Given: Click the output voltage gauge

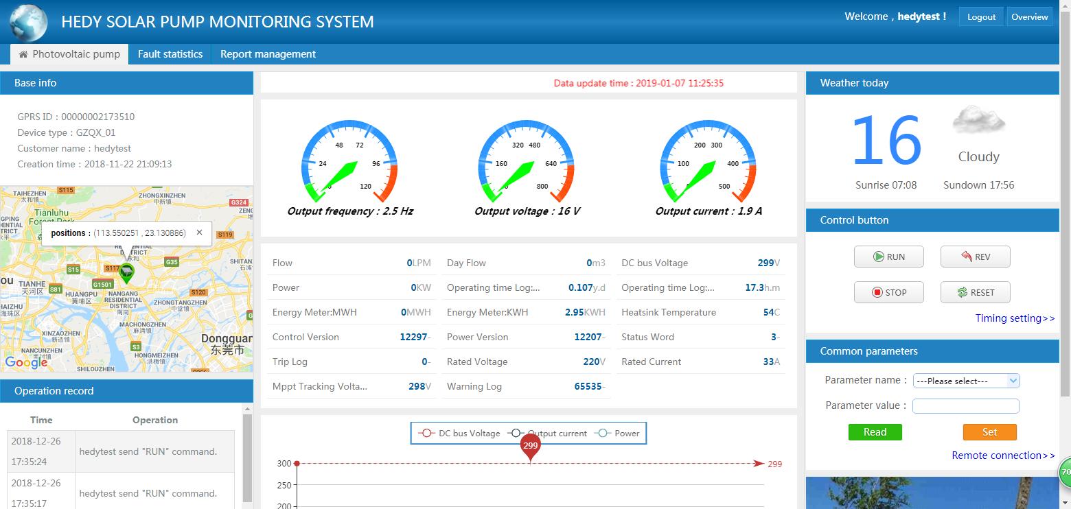Looking at the screenshot, I should [526, 161].
